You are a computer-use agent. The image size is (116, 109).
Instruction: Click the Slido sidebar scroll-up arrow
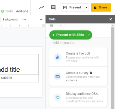113,26
